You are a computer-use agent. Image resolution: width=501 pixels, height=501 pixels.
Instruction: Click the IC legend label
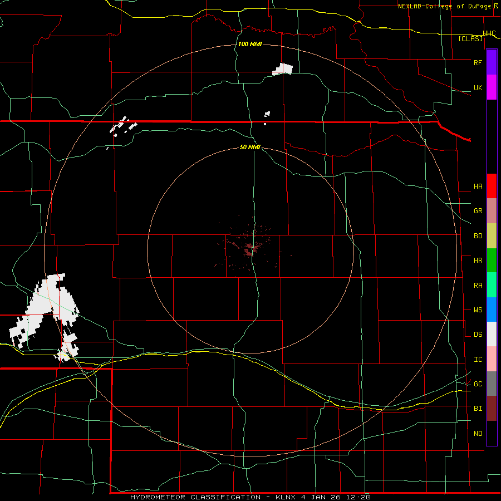point(478,360)
